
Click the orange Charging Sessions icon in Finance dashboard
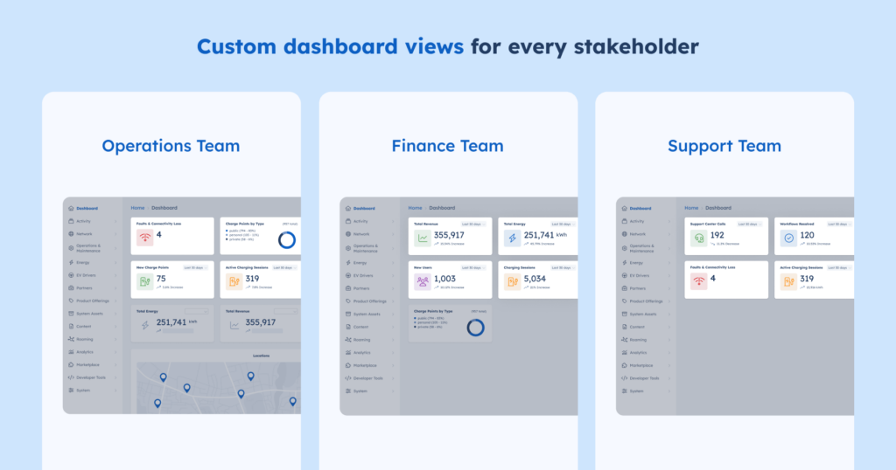click(x=512, y=282)
